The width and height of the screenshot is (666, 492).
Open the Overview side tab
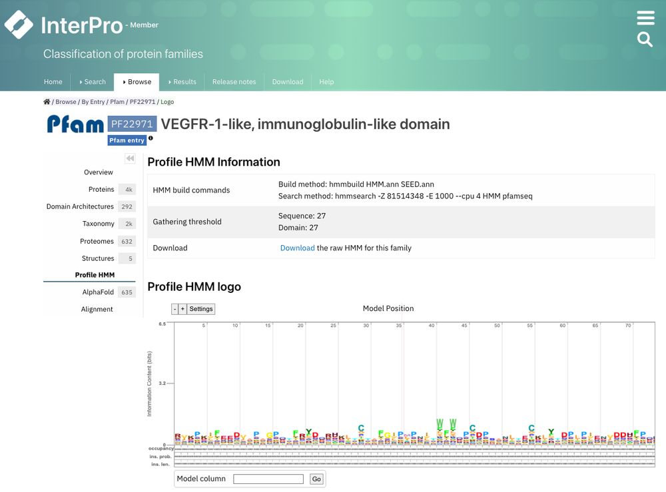[x=98, y=172]
